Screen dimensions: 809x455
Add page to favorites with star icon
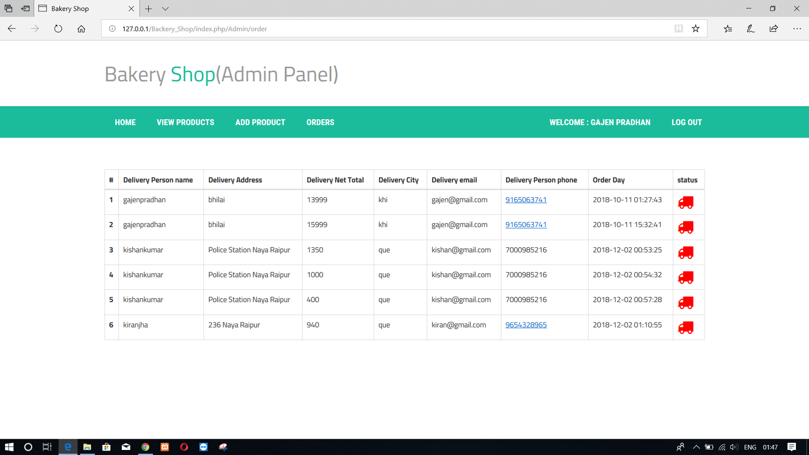[x=696, y=29]
